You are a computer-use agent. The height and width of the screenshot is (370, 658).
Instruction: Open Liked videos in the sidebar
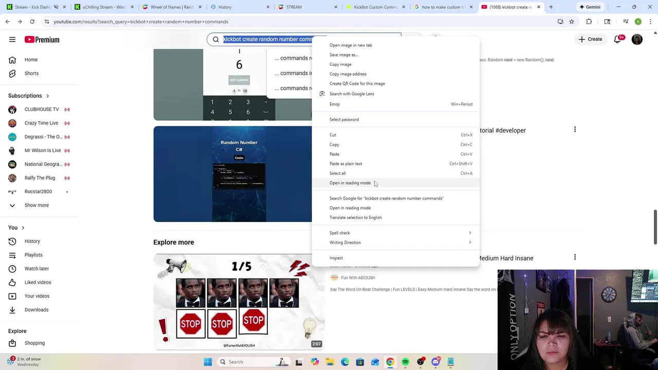pyautogui.click(x=38, y=282)
